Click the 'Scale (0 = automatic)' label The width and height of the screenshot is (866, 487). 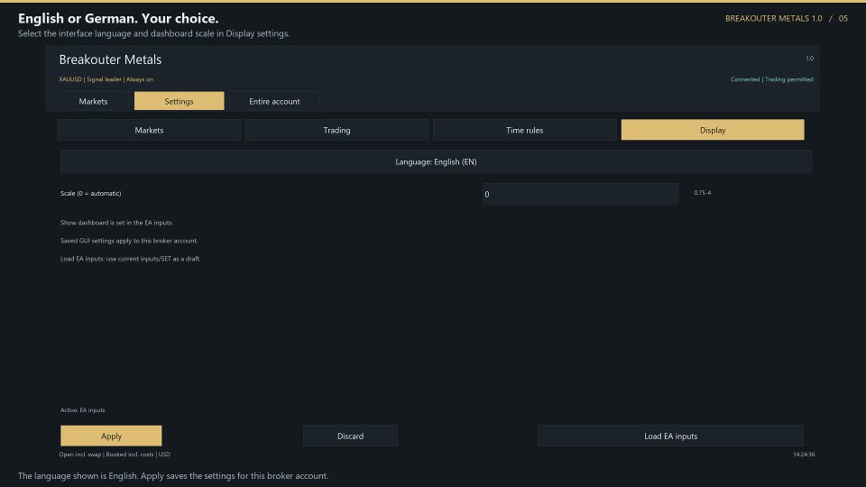(x=90, y=193)
